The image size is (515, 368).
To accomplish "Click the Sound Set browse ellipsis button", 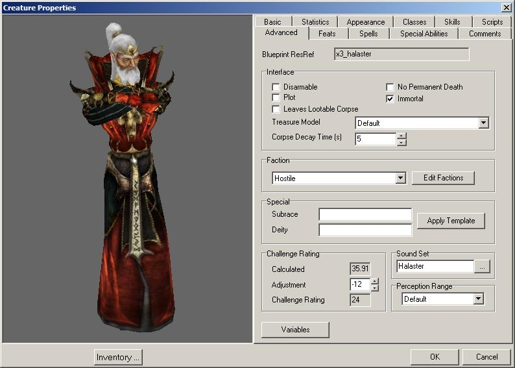I will [482, 267].
